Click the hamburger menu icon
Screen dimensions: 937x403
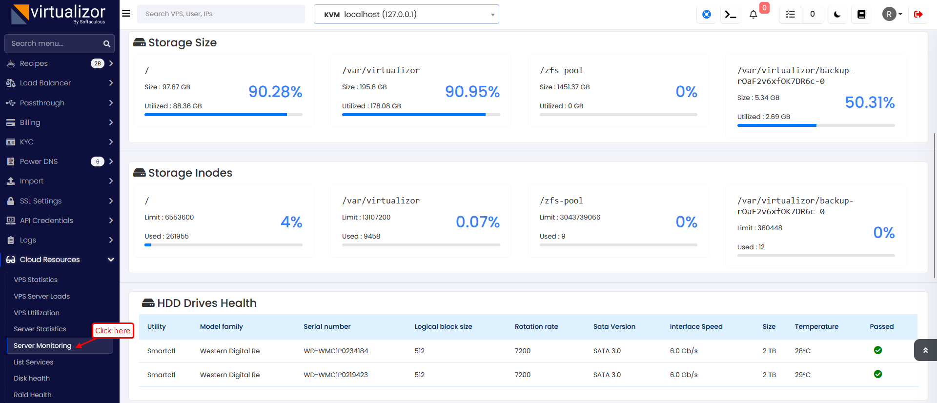coord(126,14)
